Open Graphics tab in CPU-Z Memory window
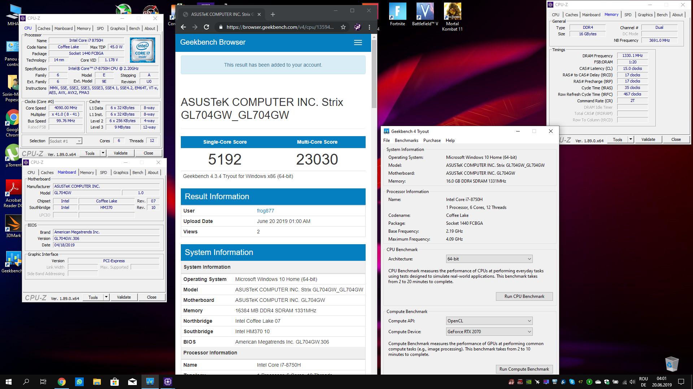Image resolution: width=693 pixels, height=389 pixels. tap(645, 15)
